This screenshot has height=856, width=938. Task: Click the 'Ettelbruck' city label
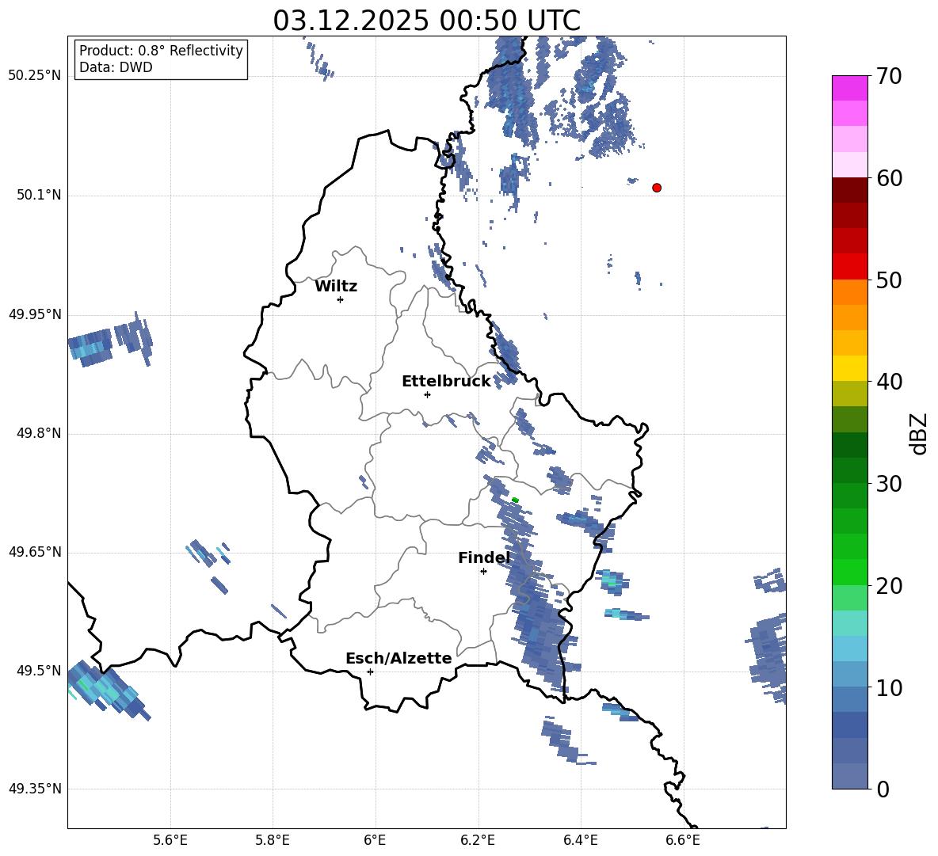pos(446,382)
